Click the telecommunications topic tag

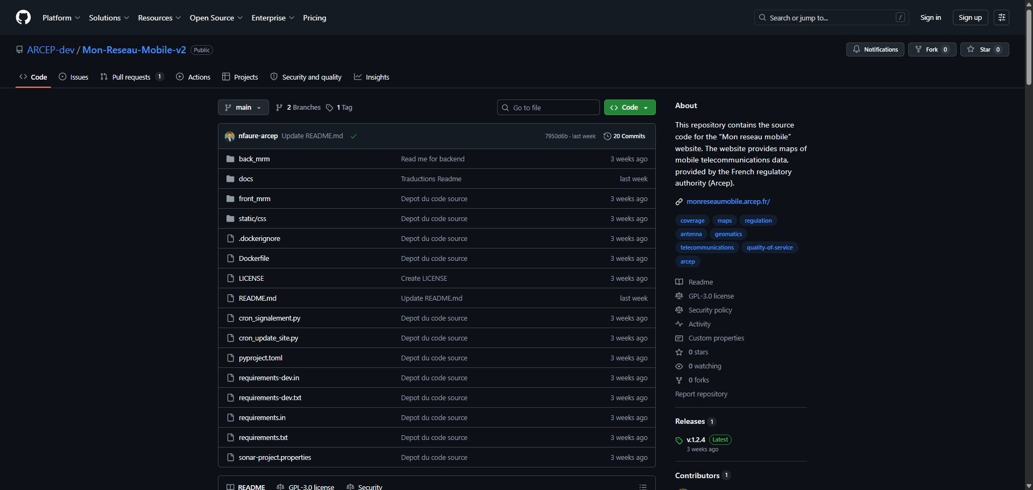[x=707, y=248]
